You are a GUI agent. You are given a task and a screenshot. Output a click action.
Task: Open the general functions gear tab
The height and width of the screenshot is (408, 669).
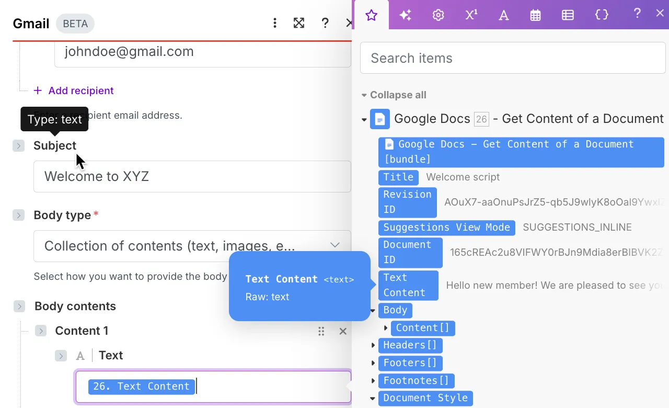click(438, 15)
